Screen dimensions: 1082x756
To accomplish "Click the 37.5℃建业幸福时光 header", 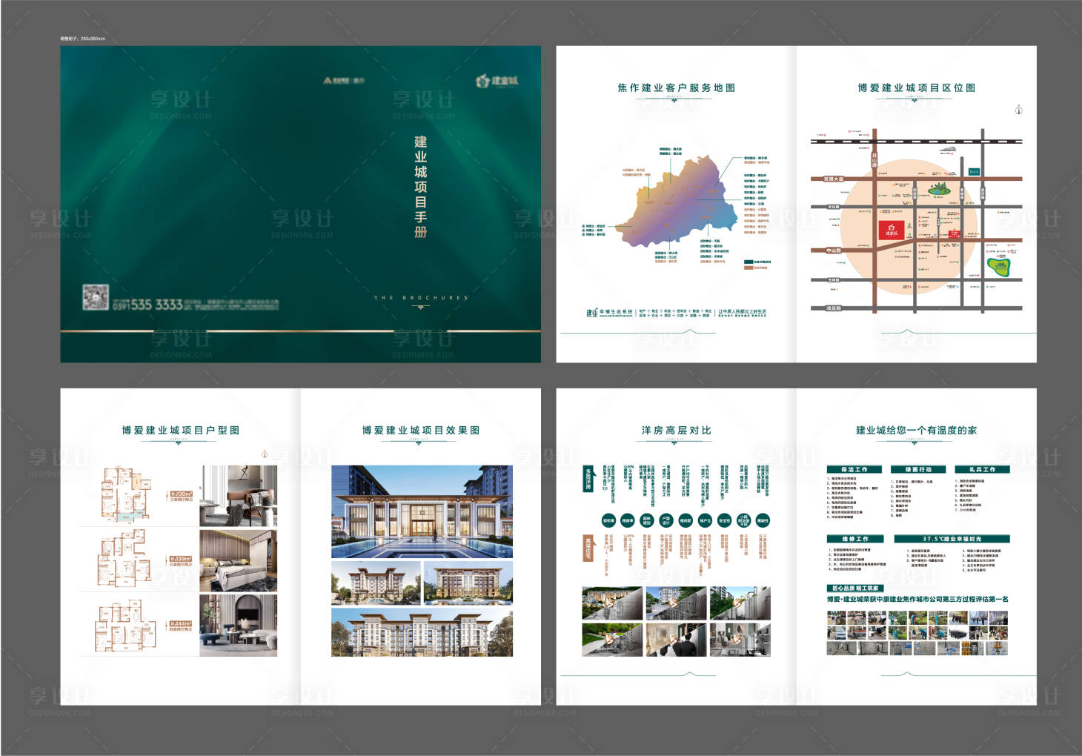I will tap(951, 539).
